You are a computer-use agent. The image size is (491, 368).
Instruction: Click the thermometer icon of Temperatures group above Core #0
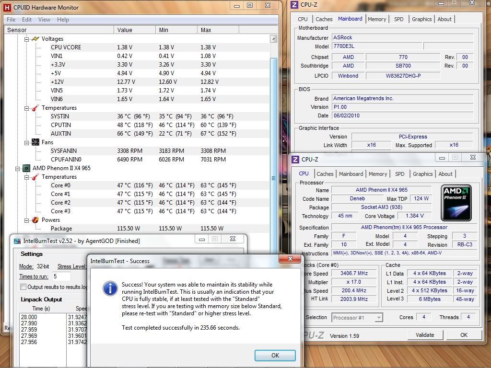pyautogui.click(x=35, y=177)
